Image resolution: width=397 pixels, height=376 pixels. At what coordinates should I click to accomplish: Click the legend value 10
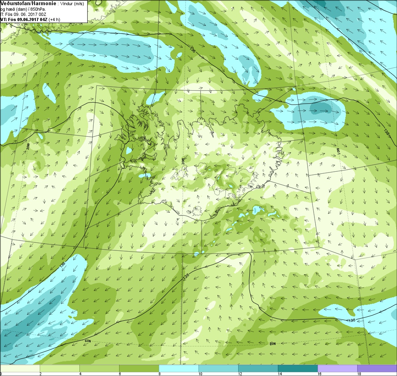coord(200,374)
